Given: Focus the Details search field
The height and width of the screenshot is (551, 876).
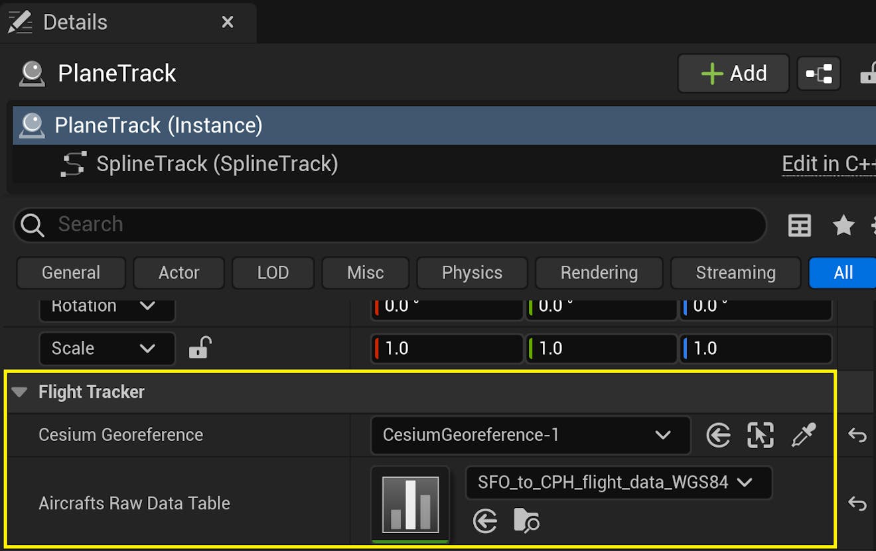Looking at the screenshot, I should (390, 225).
